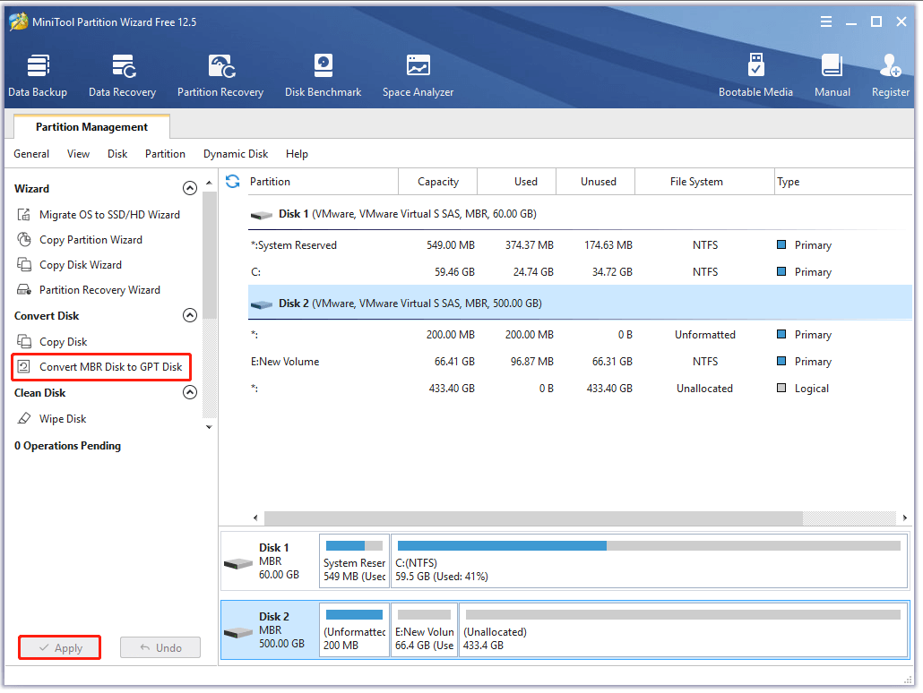Start Copy Partition Wizard
This screenshot has height=693, width=923.
[91, 239]
